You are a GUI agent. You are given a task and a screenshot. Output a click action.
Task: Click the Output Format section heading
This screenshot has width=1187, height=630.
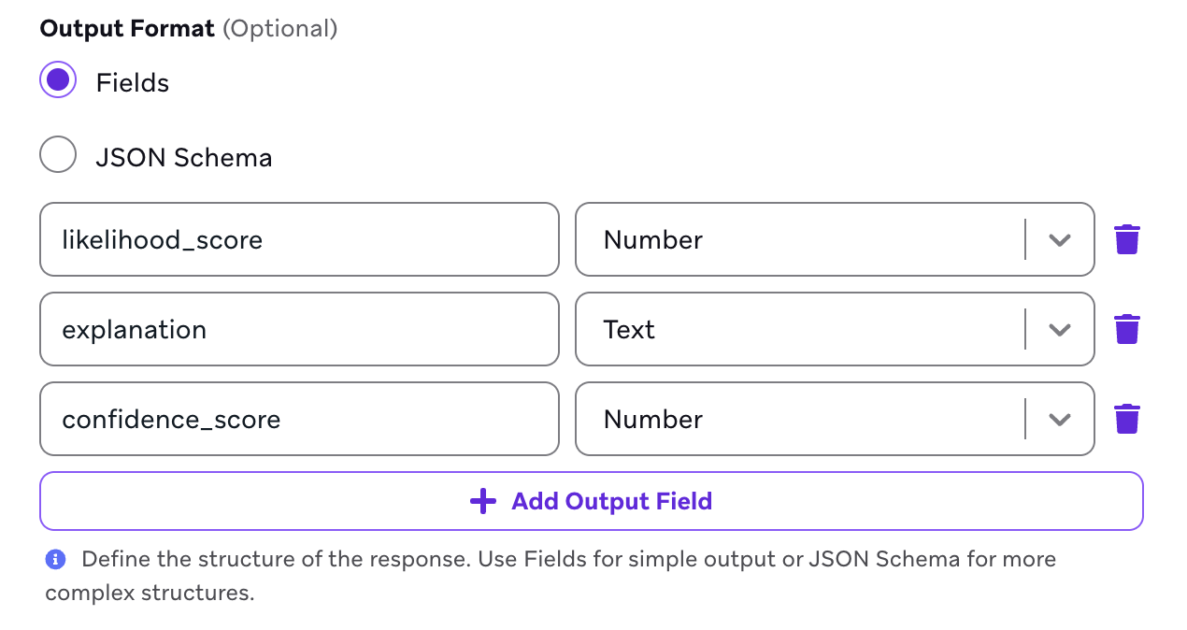pos(127,28)
